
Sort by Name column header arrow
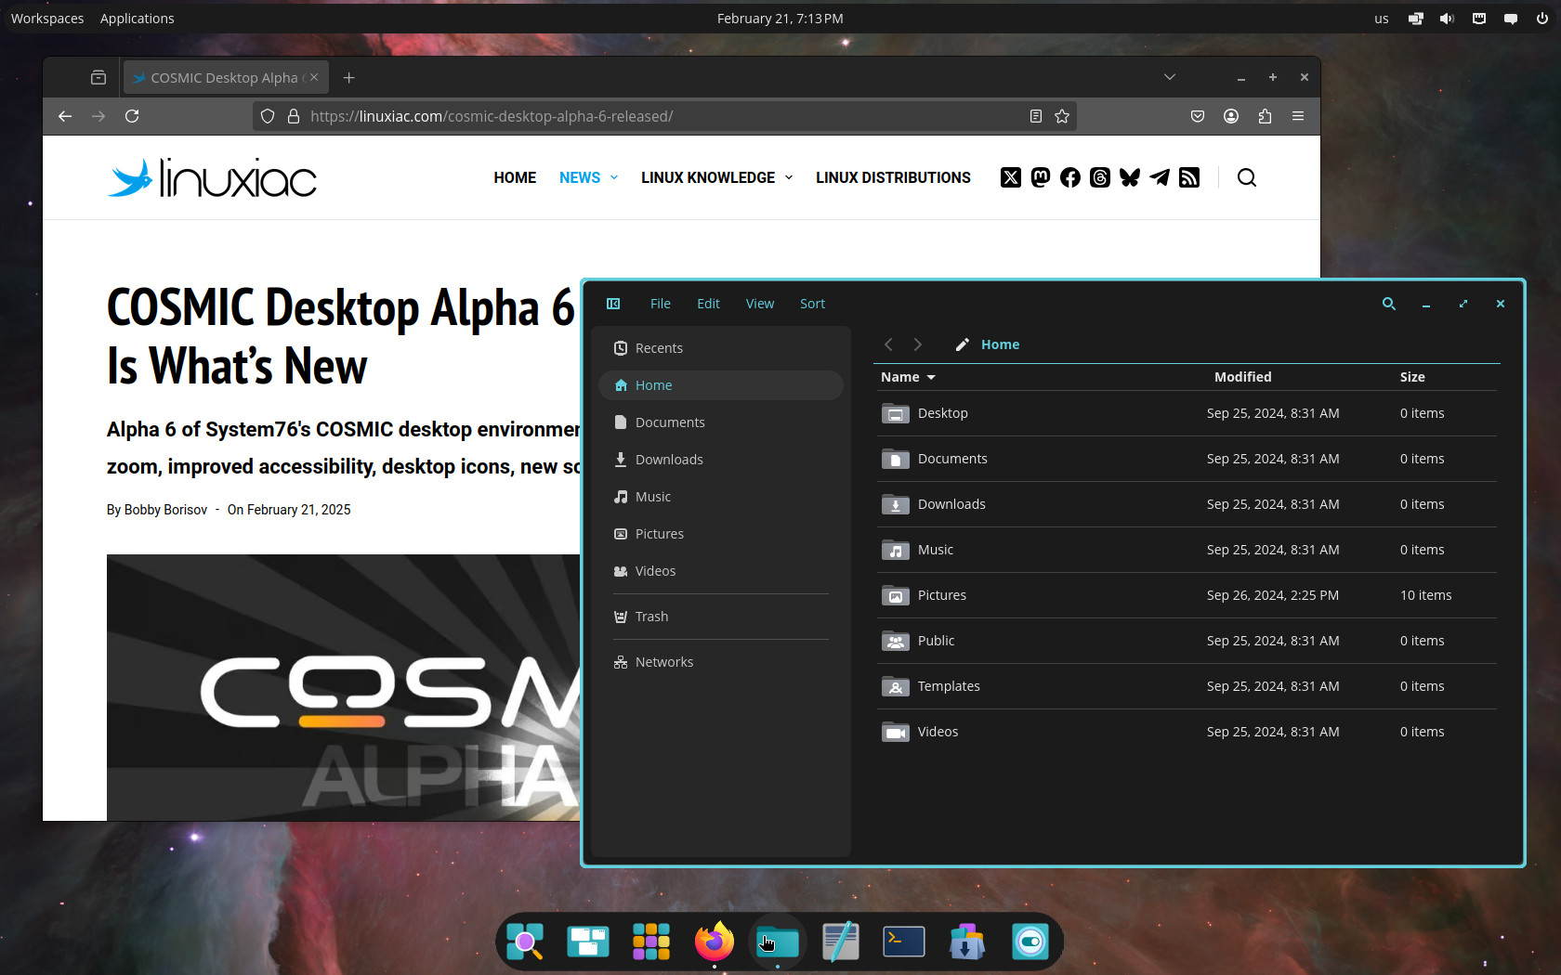[x=931, y=377]
